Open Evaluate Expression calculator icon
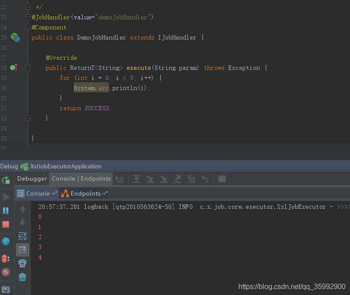Screen dimensions: 350x295 click(x=222, y=179)
